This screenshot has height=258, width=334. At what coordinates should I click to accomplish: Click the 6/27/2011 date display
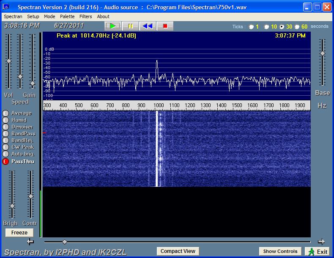click(x=69, y=26)
